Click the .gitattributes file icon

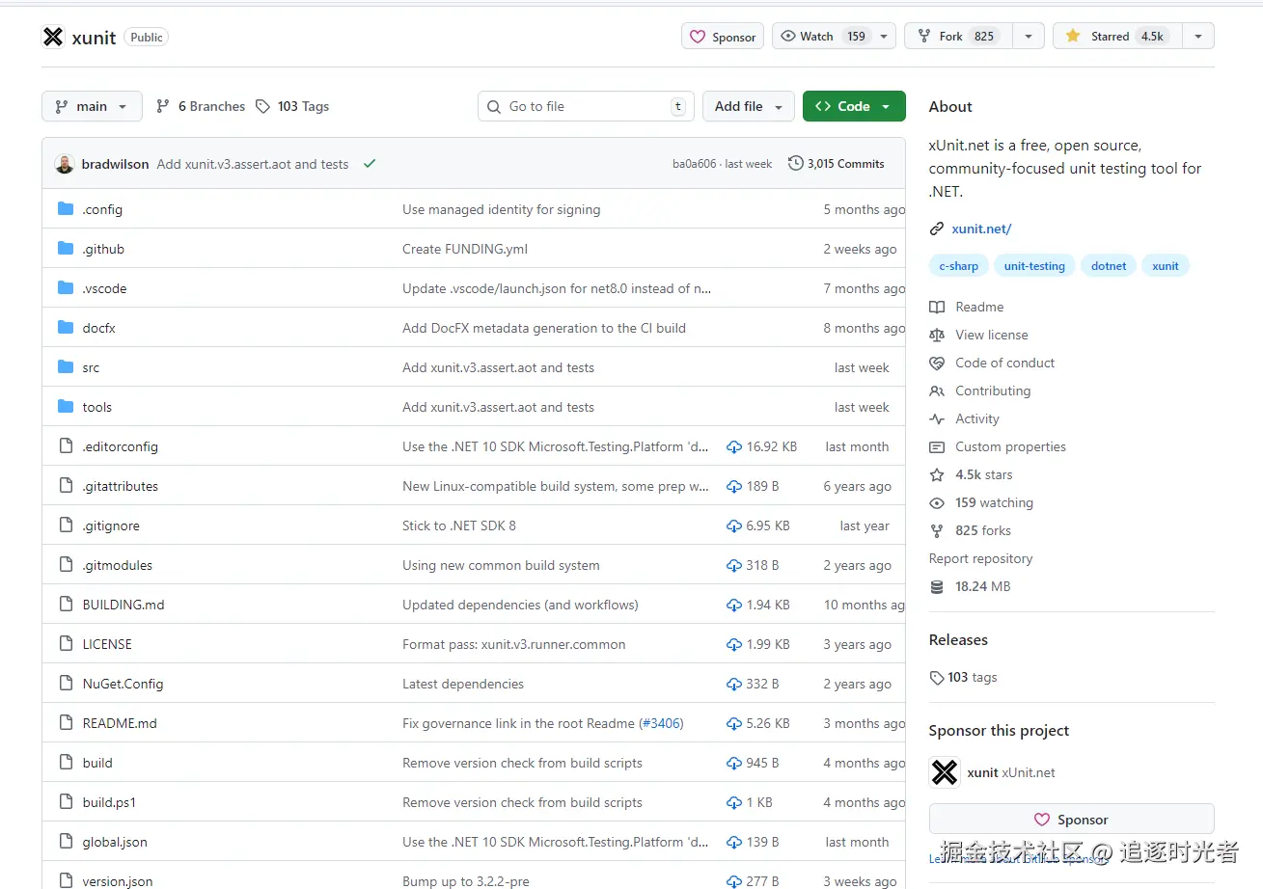pos(66,486)
